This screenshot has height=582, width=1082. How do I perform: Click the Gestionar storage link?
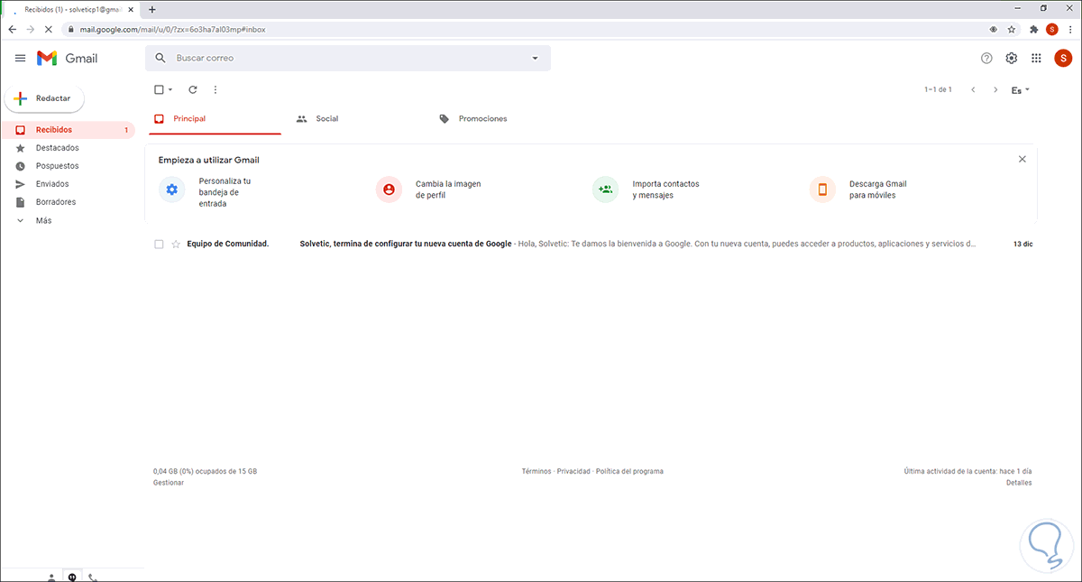(169, 483)
